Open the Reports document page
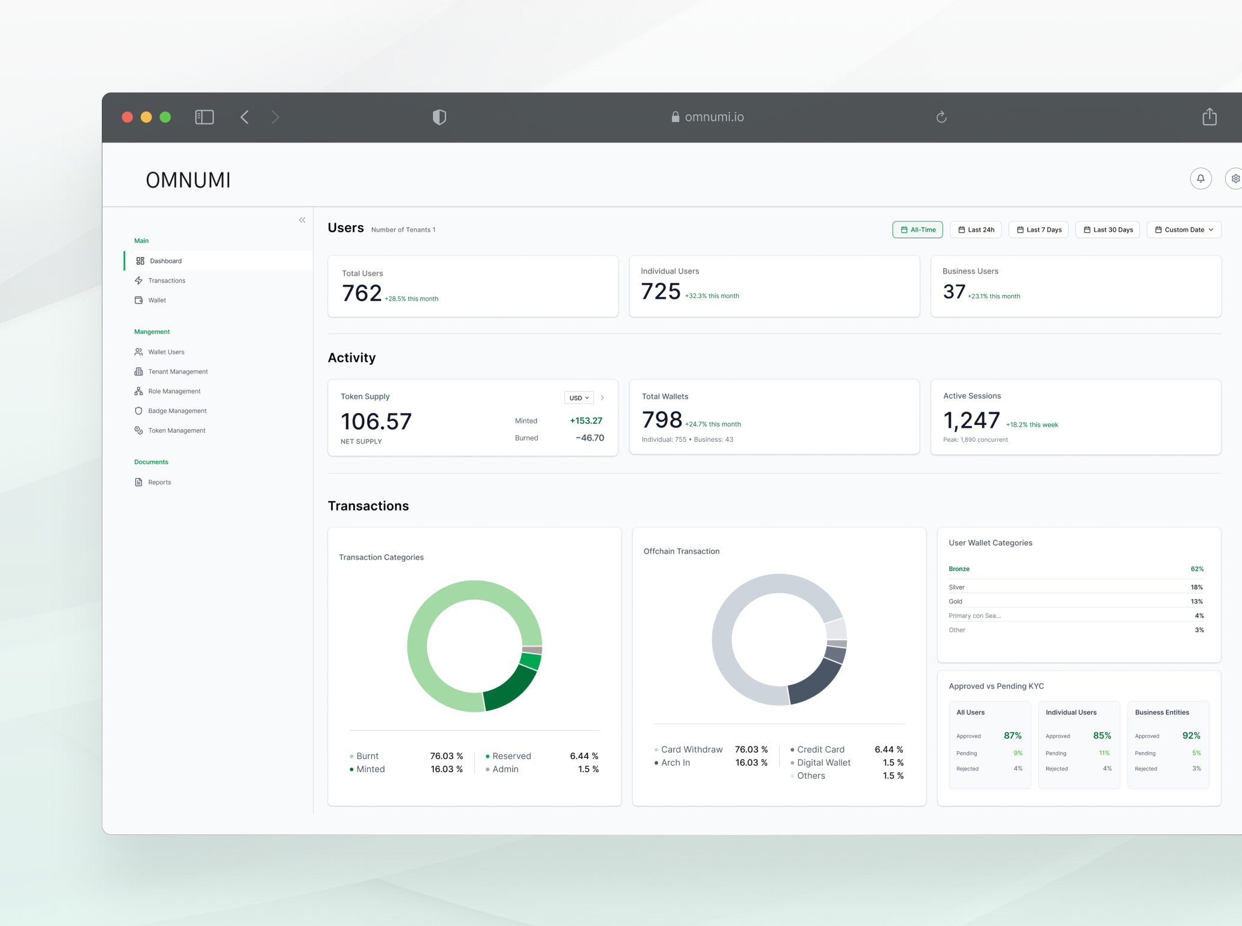 click(159, 482)
